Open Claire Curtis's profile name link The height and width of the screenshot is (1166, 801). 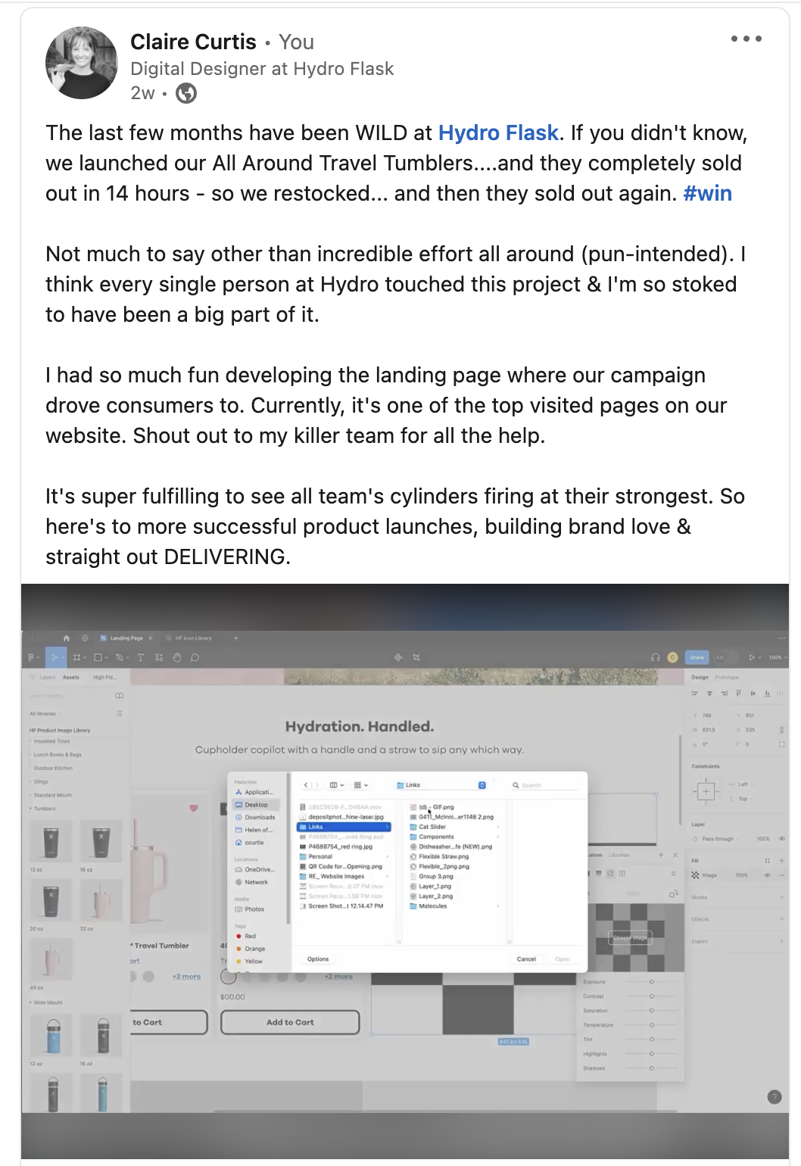click(193, 42)
